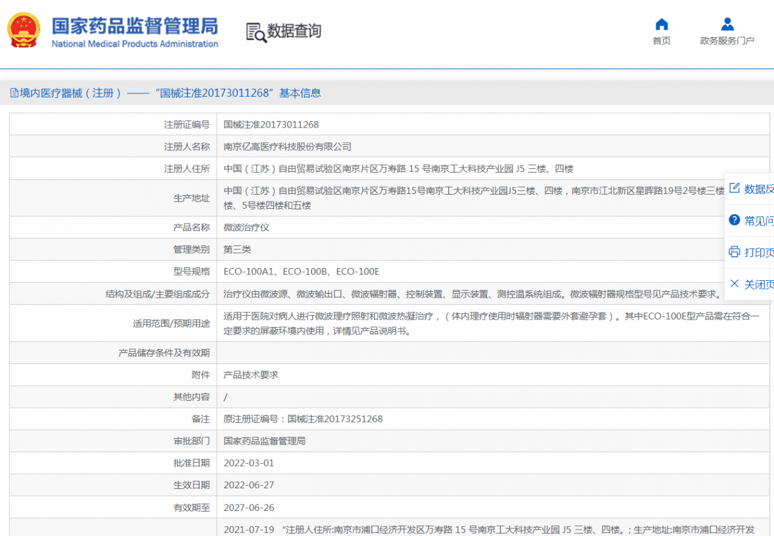Click the 注册证编号 value 国械注准20173011268
This screenshot has width=774, height=536.
tap(271, 124)
